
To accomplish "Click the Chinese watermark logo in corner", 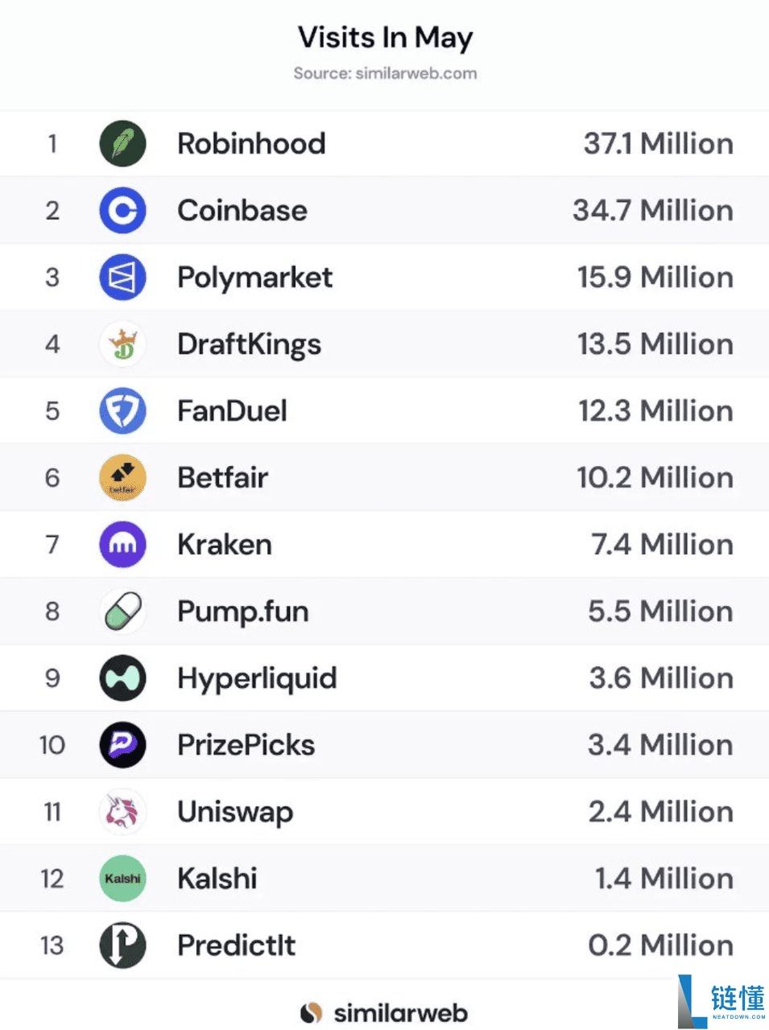I will 722,1000.
